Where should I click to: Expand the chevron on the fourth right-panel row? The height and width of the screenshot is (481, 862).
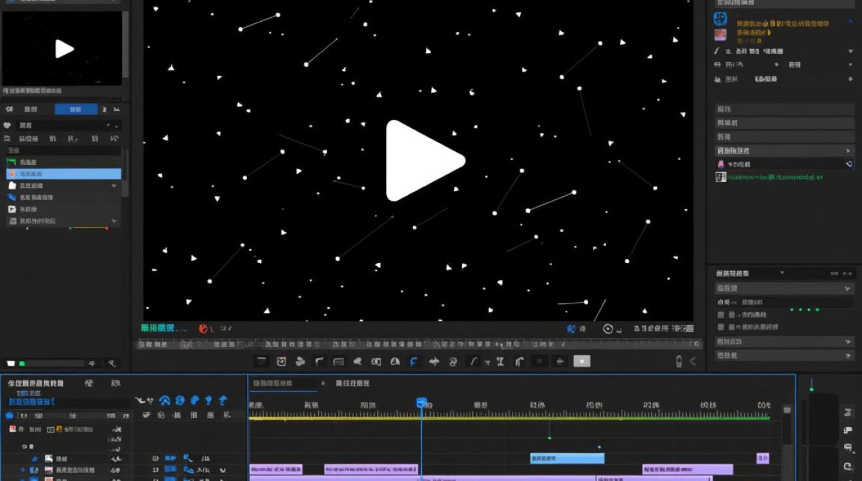849,151
